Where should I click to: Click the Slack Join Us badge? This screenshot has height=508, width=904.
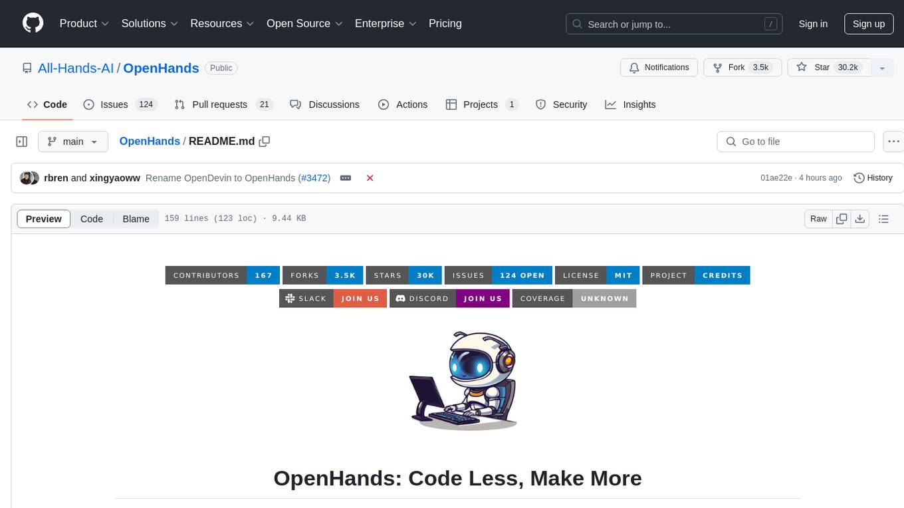(x=333, y=299)
